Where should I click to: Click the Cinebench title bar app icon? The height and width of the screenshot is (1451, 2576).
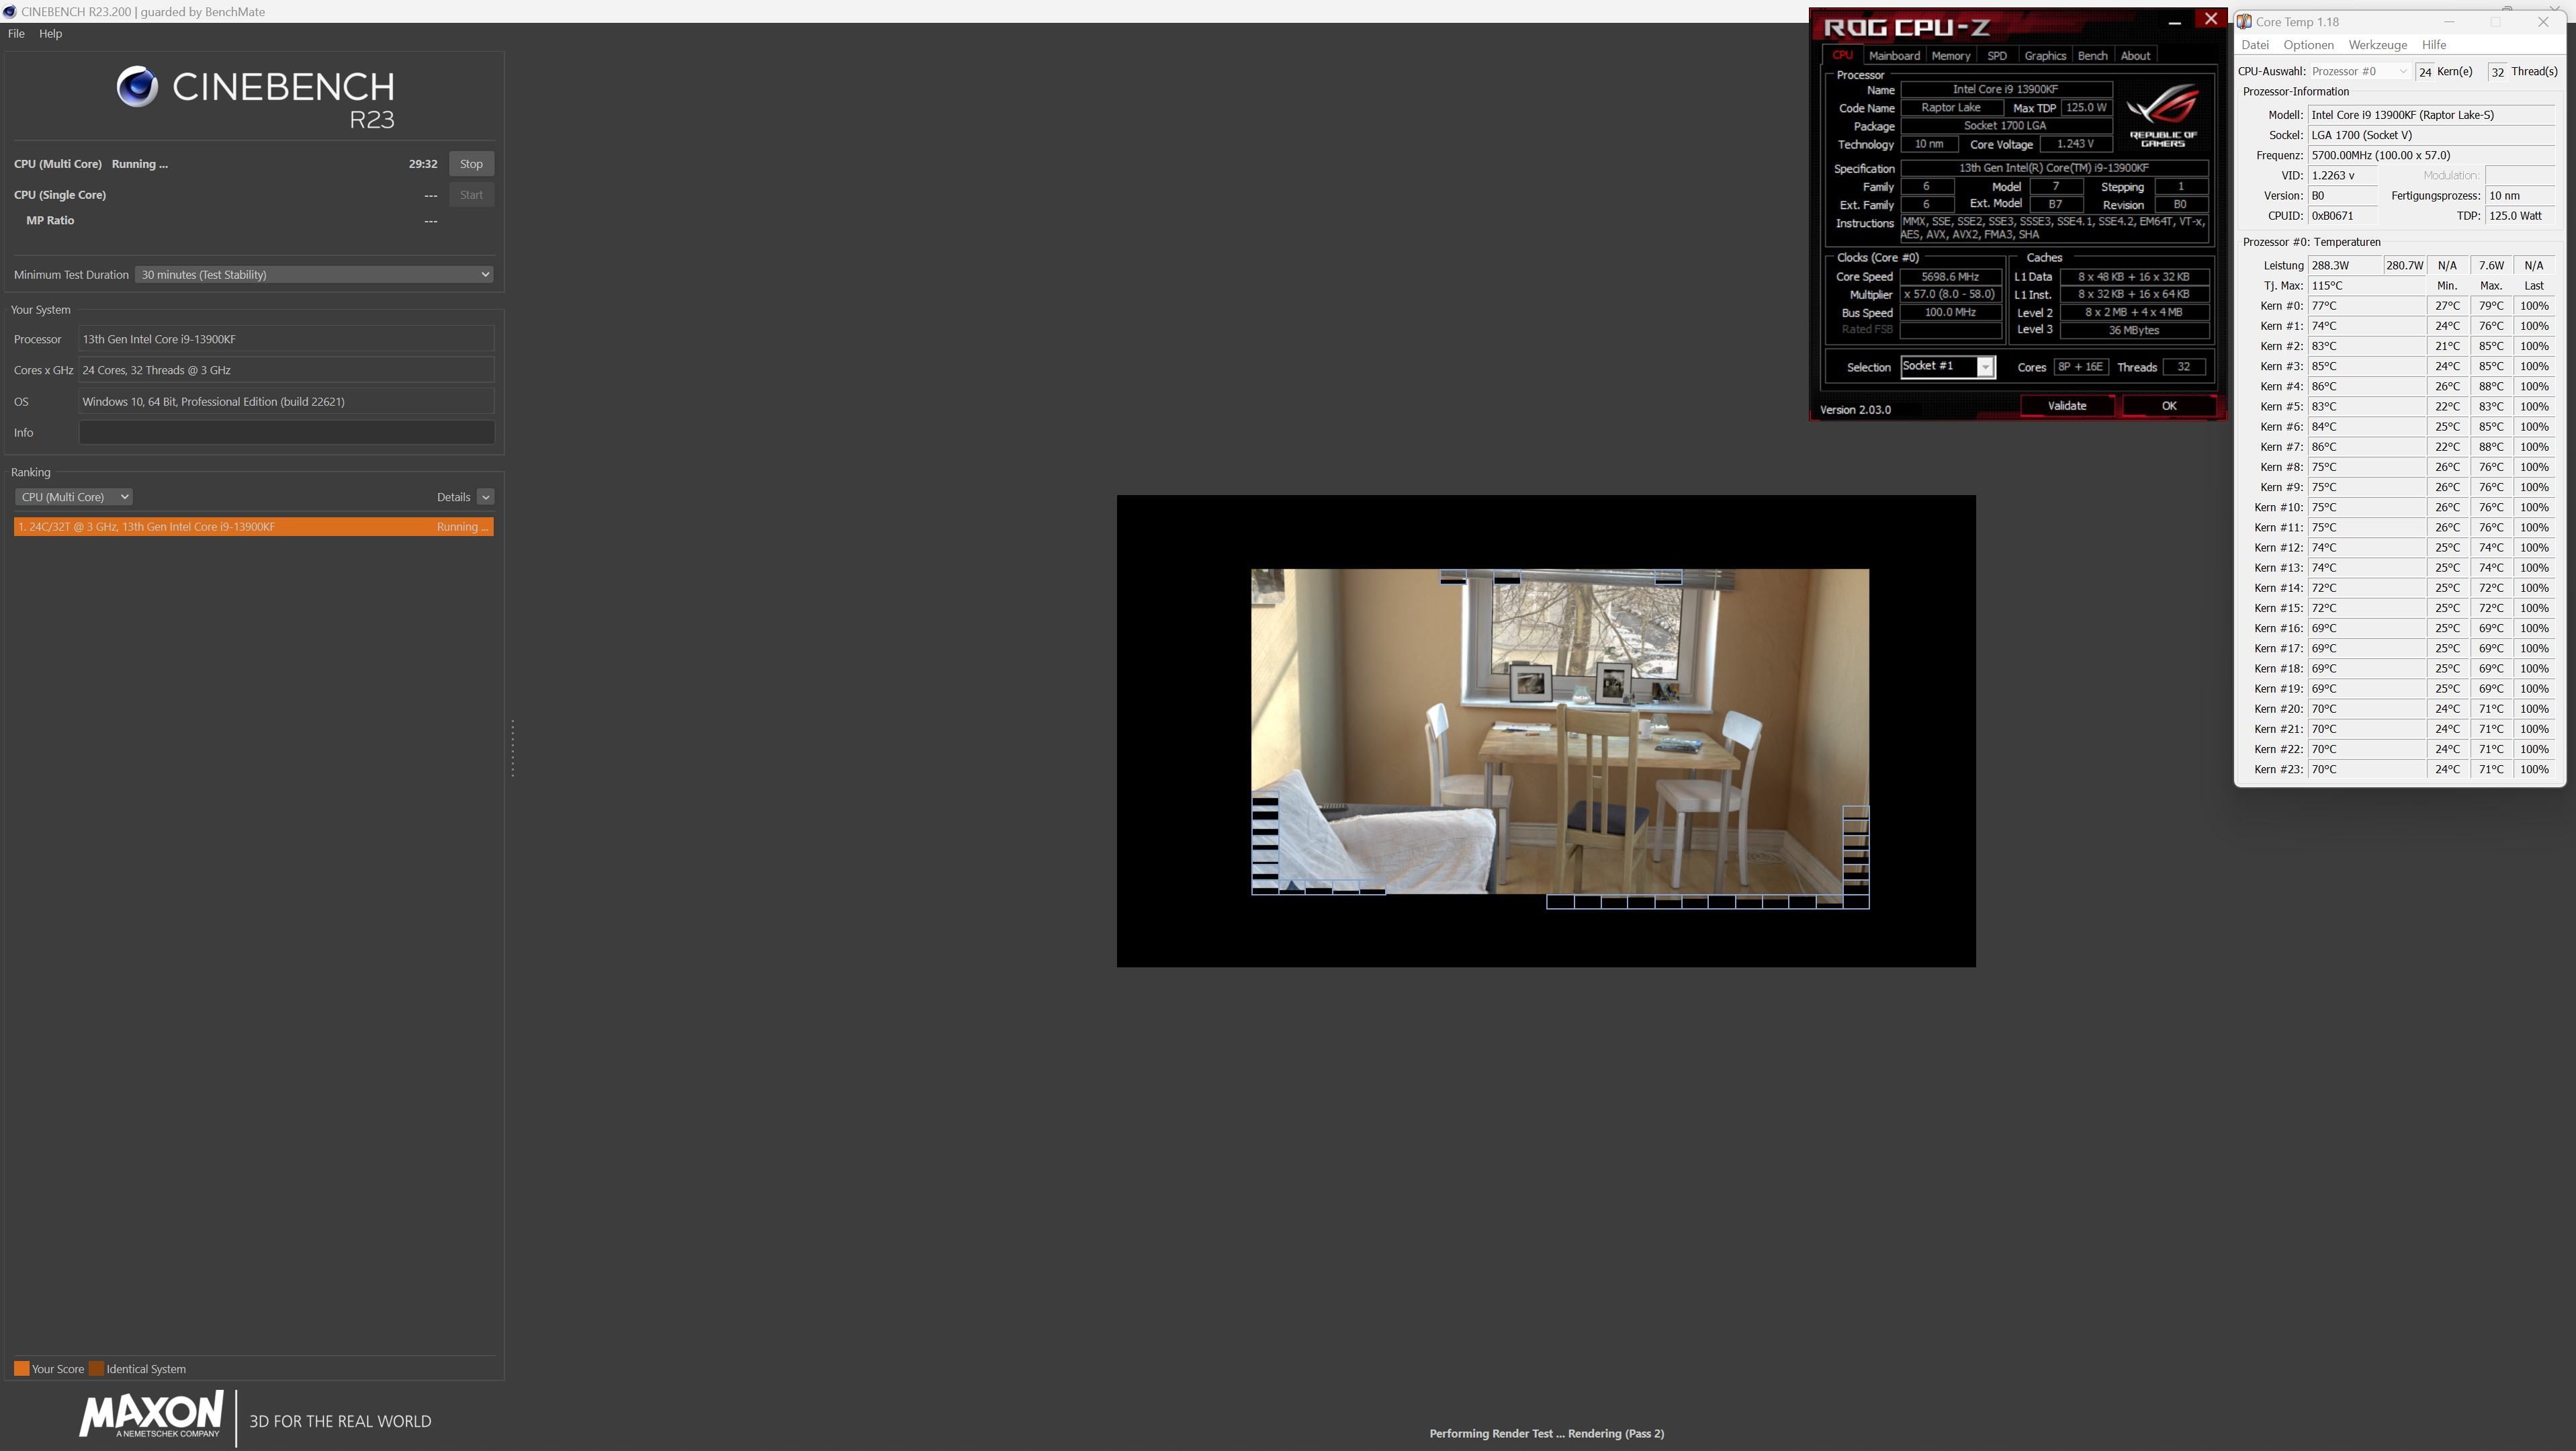[x=9, y=12]
